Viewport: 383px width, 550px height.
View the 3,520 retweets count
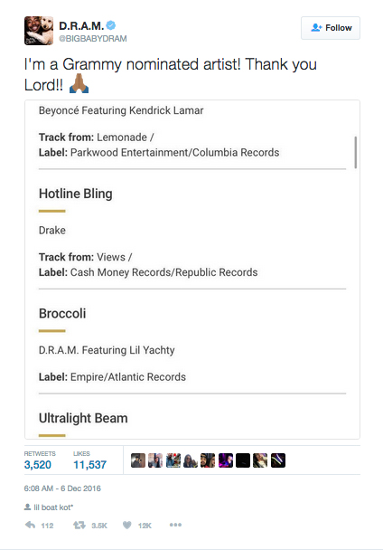(38, 465)
